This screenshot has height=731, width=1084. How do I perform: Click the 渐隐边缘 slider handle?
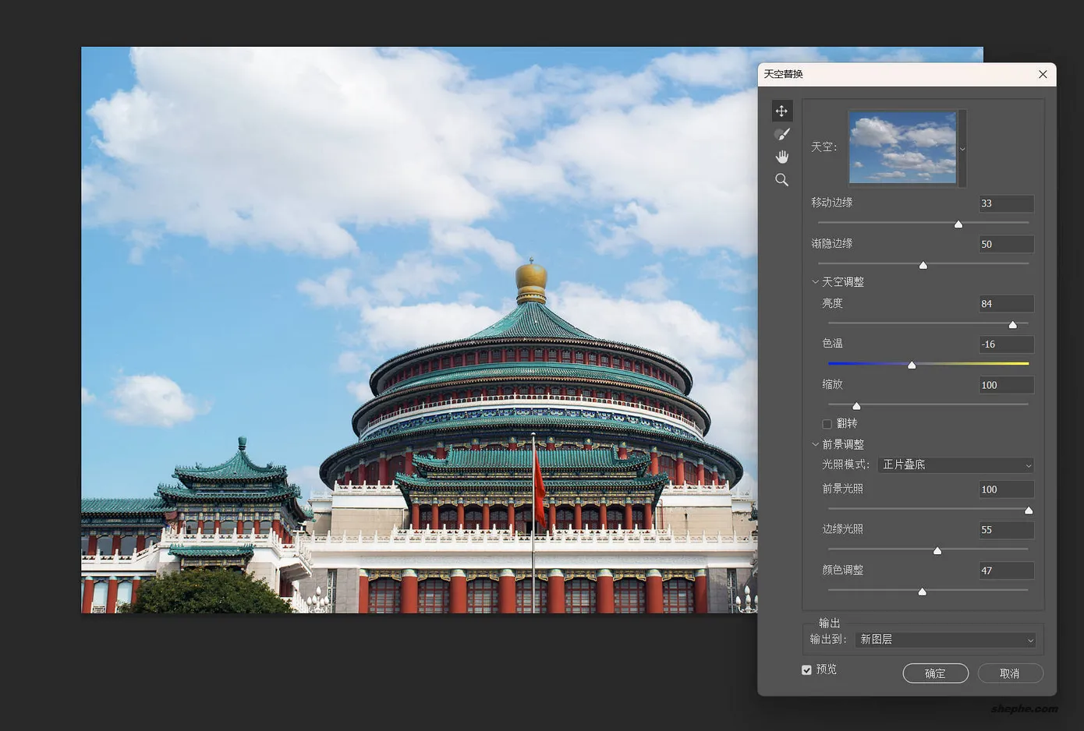click(923, 266)
